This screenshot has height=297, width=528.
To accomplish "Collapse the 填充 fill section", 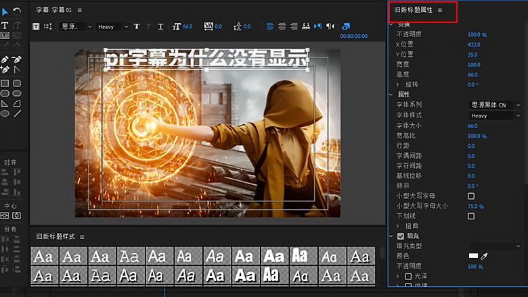I will point(391,236).
